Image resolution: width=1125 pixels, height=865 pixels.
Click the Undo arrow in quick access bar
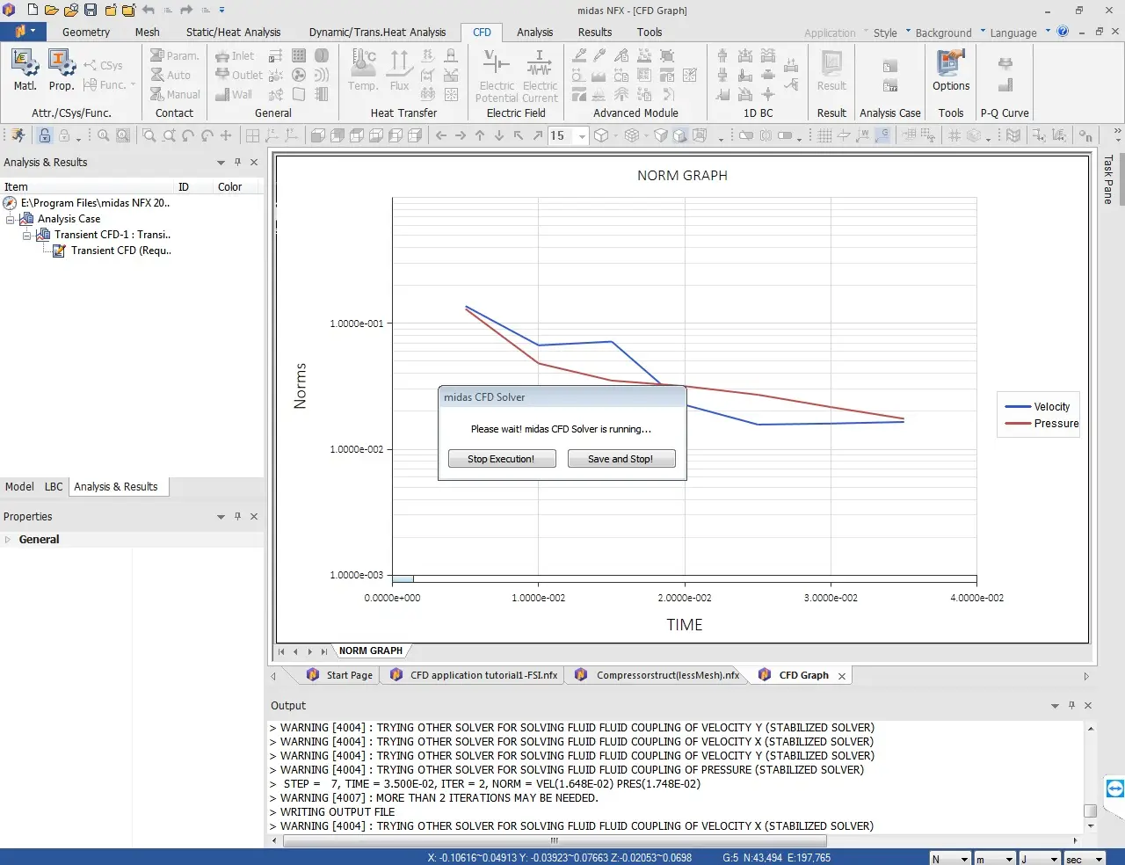tap(148, 11)
